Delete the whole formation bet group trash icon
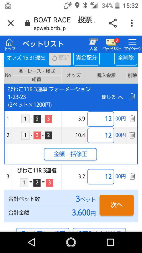Viewport: 142px width, 253px height. coord(132,97)
